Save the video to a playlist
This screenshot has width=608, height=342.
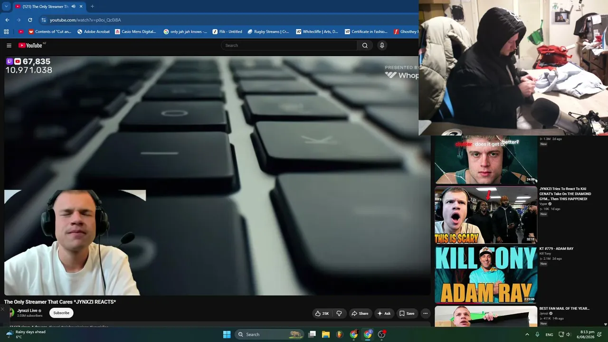tap(407, 313)
